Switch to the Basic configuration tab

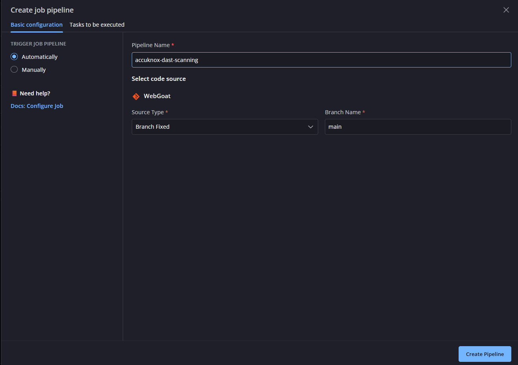click(37, 25)
